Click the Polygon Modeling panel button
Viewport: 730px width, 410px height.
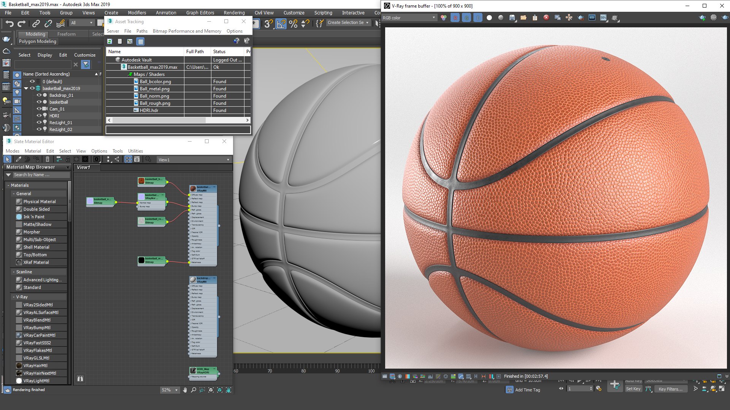[38, 41]
